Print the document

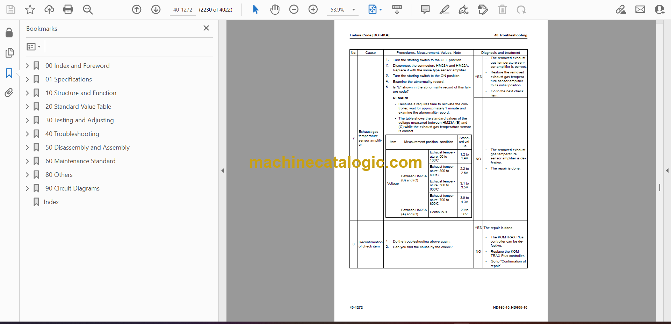click(x=68, y=9)
